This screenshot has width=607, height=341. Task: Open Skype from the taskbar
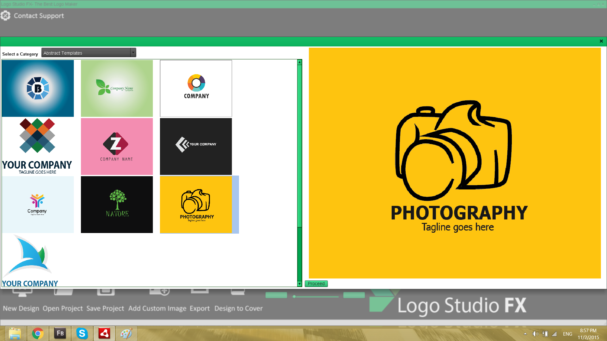(x=82, y=333)
